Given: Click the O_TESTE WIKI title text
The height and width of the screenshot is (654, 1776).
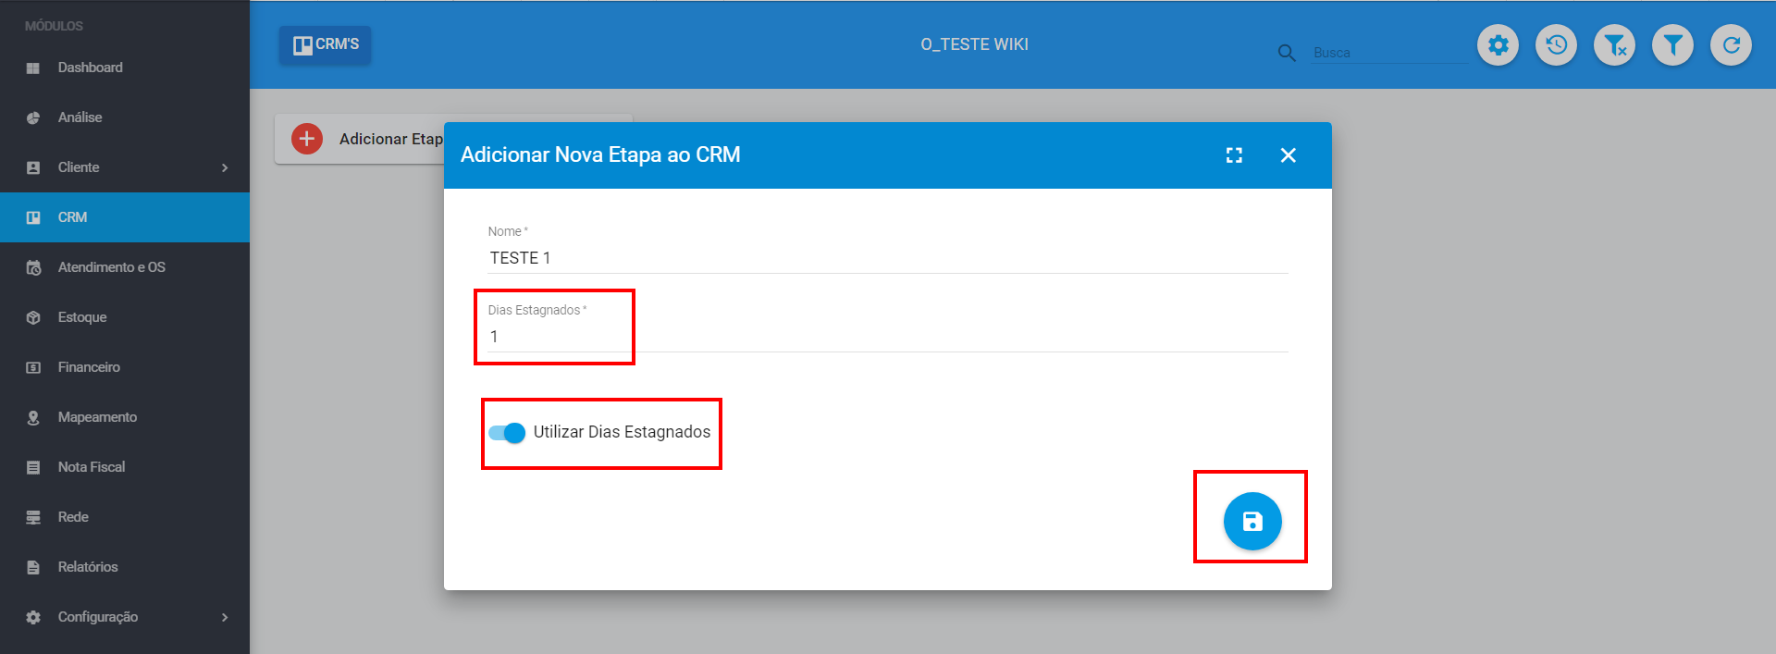Looking at the screenshot, I should [x=974, y=44].
